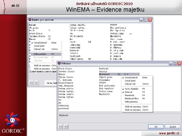Select Datum poříz. in Filtrace list
The image size is (182, 136).
(66, 88)
